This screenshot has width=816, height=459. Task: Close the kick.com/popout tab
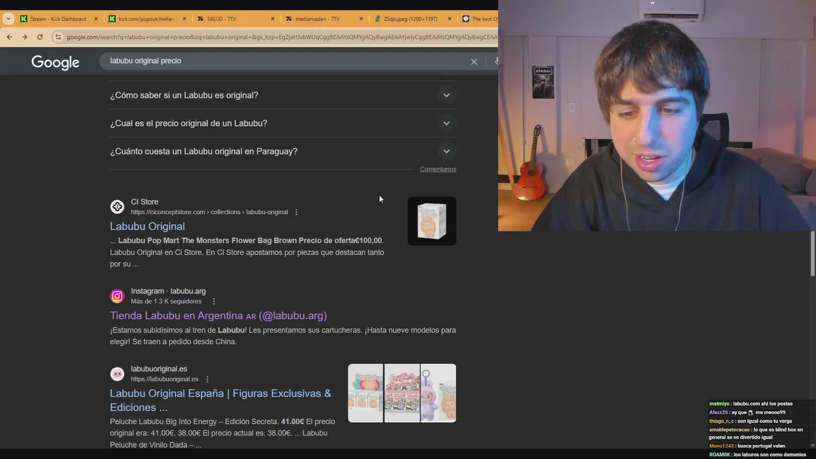185,19
